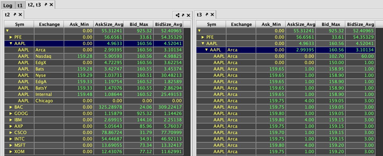Expand the GOOG row in t2
Image resolution: width=383 pixels, height=156 pixels.
[x=11, y=113]
